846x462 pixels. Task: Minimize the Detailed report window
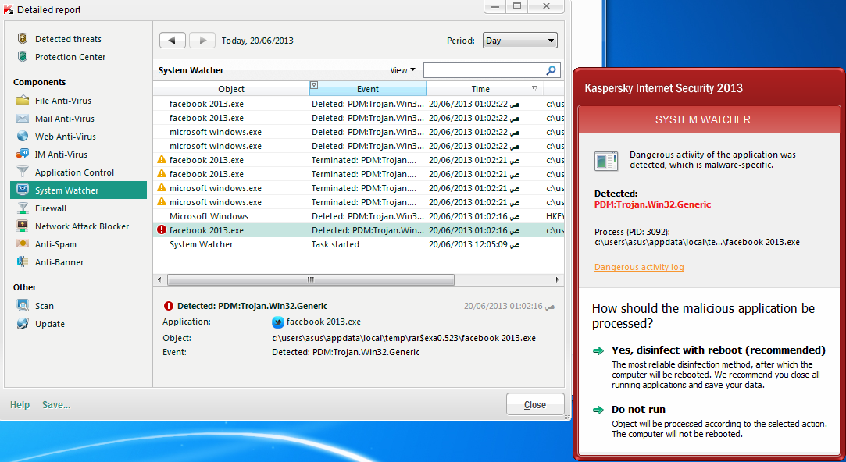(x=494, y=6)
